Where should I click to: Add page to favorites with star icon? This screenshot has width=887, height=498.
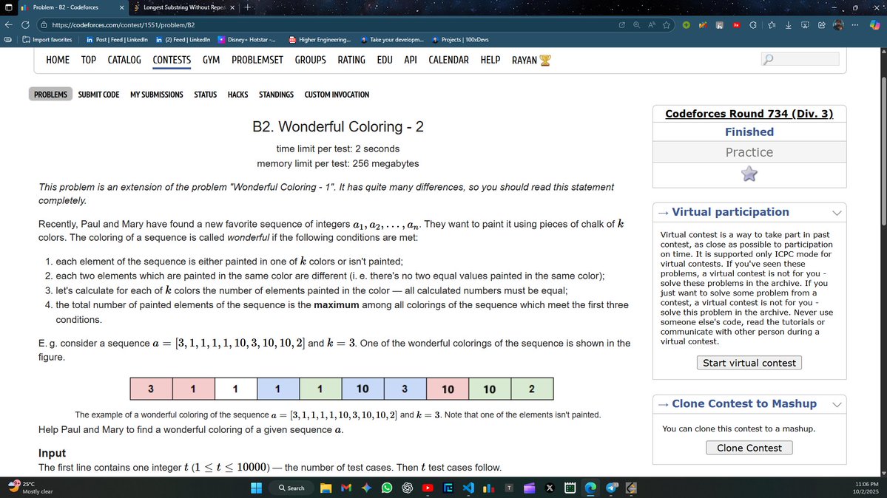tap(667, 25)
